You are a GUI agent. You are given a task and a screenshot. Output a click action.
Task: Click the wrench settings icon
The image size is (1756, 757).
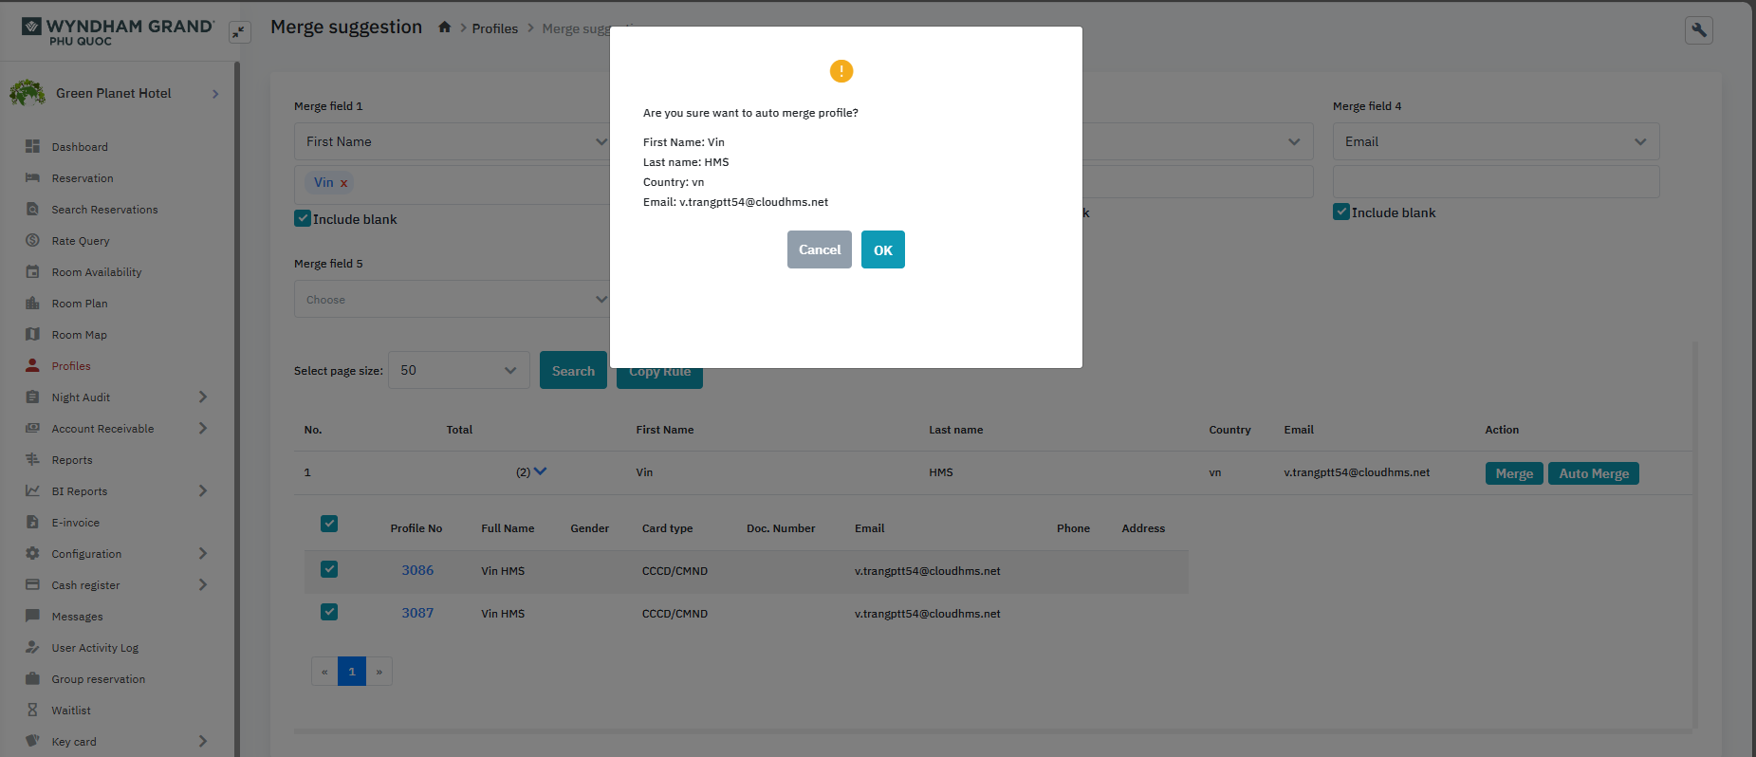1698,30
